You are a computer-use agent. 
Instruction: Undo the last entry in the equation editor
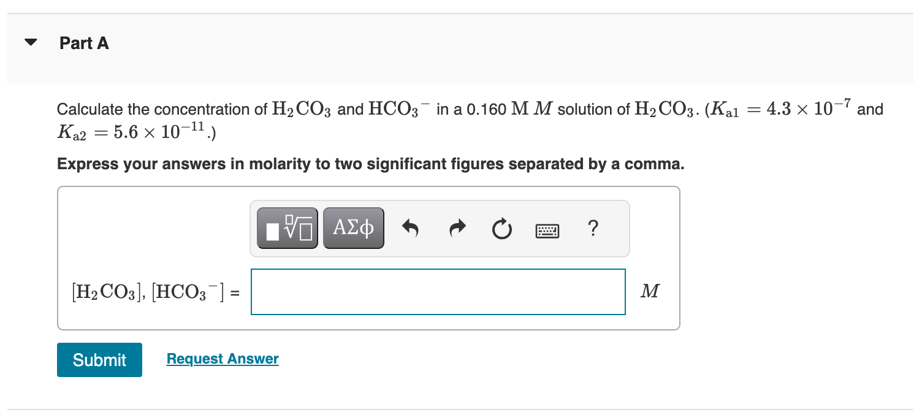tap(410, 227)
